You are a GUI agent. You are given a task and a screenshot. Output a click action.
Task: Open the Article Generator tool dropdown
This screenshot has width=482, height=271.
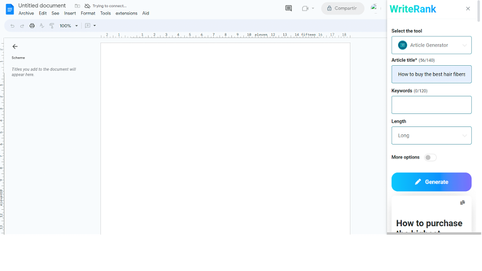click(432, 45)
